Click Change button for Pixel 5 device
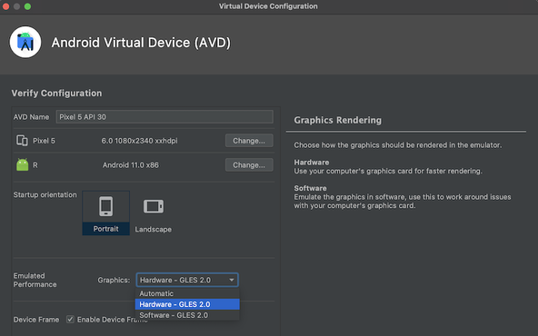 click(x=249, y=141)
